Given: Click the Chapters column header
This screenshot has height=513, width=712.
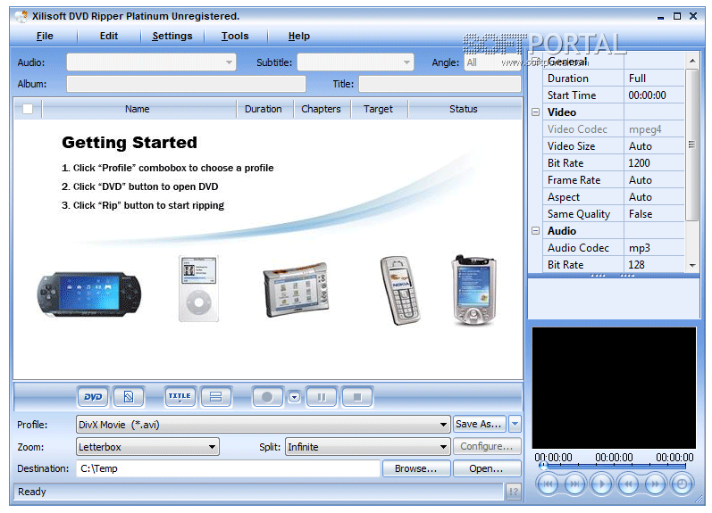Looking at the screenshot, I should 322,109.
